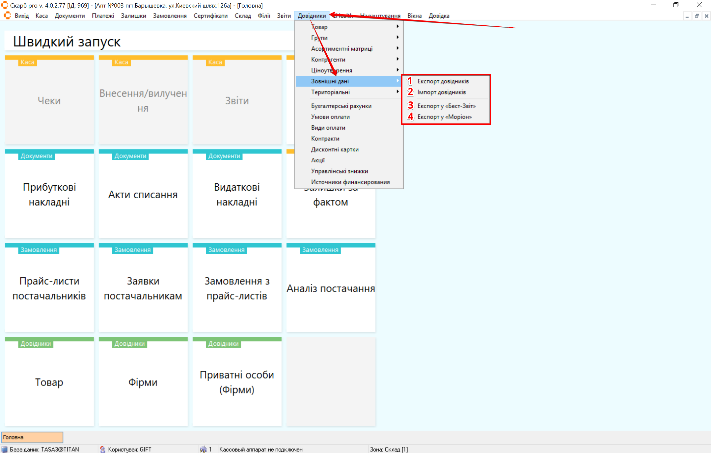Close the Довідники menu
Viewport: 711px width, 453px height.
tap(312, 16)
